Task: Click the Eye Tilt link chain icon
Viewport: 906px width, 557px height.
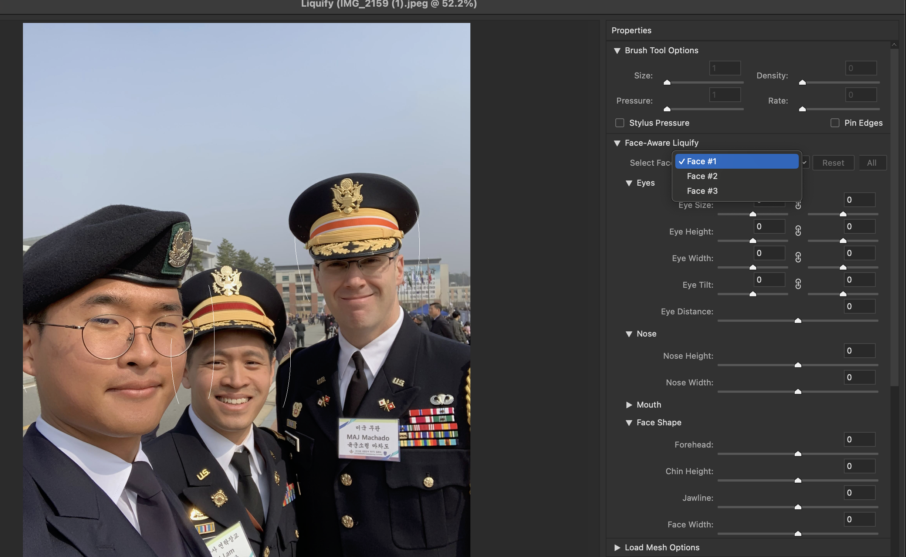Action: click(x=798, y=284)
